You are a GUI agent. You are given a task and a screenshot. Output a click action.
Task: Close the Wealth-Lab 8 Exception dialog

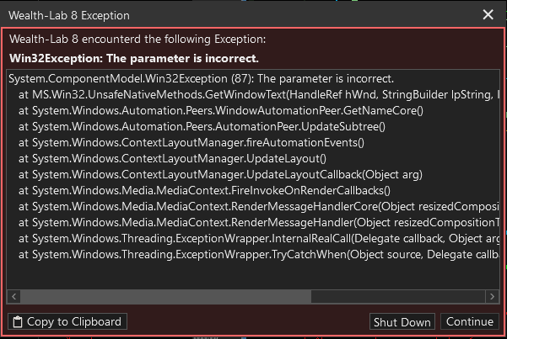pyautogui.click(x=488, y=14)
